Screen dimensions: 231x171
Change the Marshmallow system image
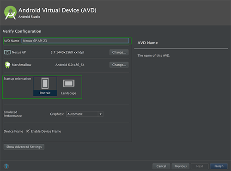click(x=119, y=65)
